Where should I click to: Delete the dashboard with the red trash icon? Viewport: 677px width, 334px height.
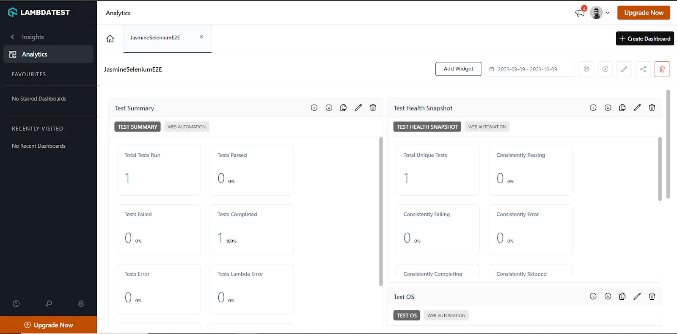coord(662,69)
